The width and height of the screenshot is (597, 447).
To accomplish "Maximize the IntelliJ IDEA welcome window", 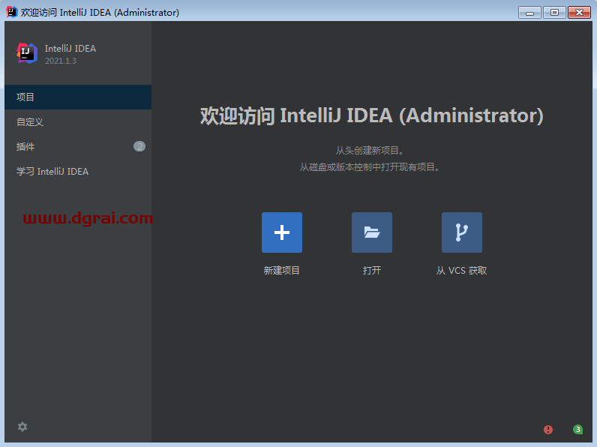I will 554,12.
